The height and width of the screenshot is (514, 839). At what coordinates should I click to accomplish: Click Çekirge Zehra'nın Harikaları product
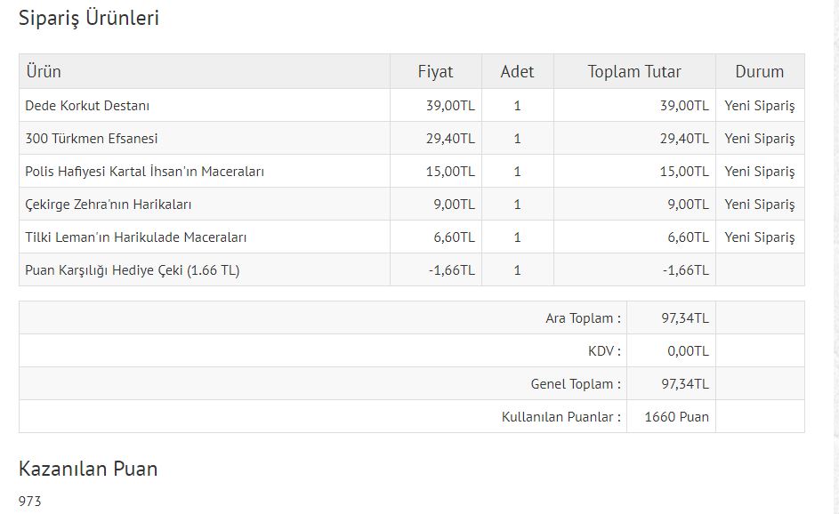pos(108,205)
